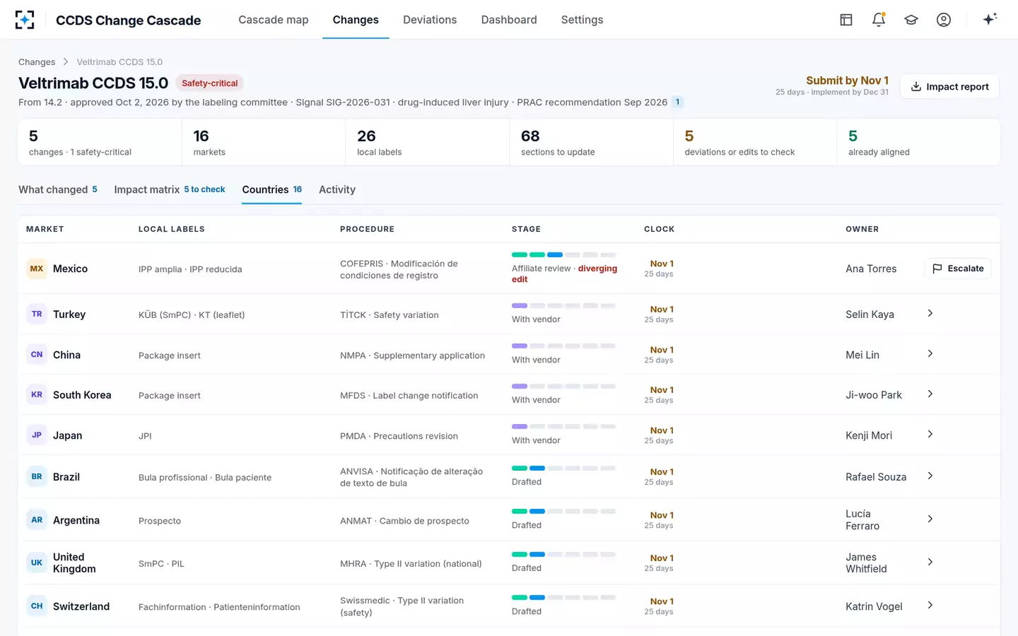Click the CN country badge for China

37,354
